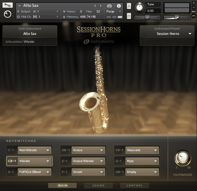Click the Tune knob
This screenshot has width=197, height=191.
(x=139, y=8)
